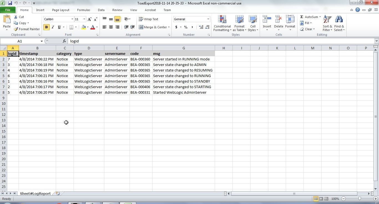Click Merge & Center
The width and height of the screenshot is (379, 204).
(152, 27)
